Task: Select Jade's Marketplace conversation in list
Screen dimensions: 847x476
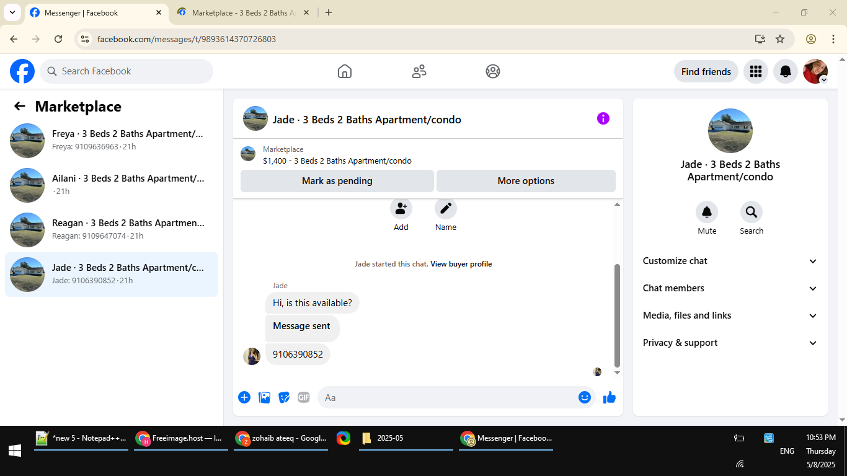Action: (112, 274)
